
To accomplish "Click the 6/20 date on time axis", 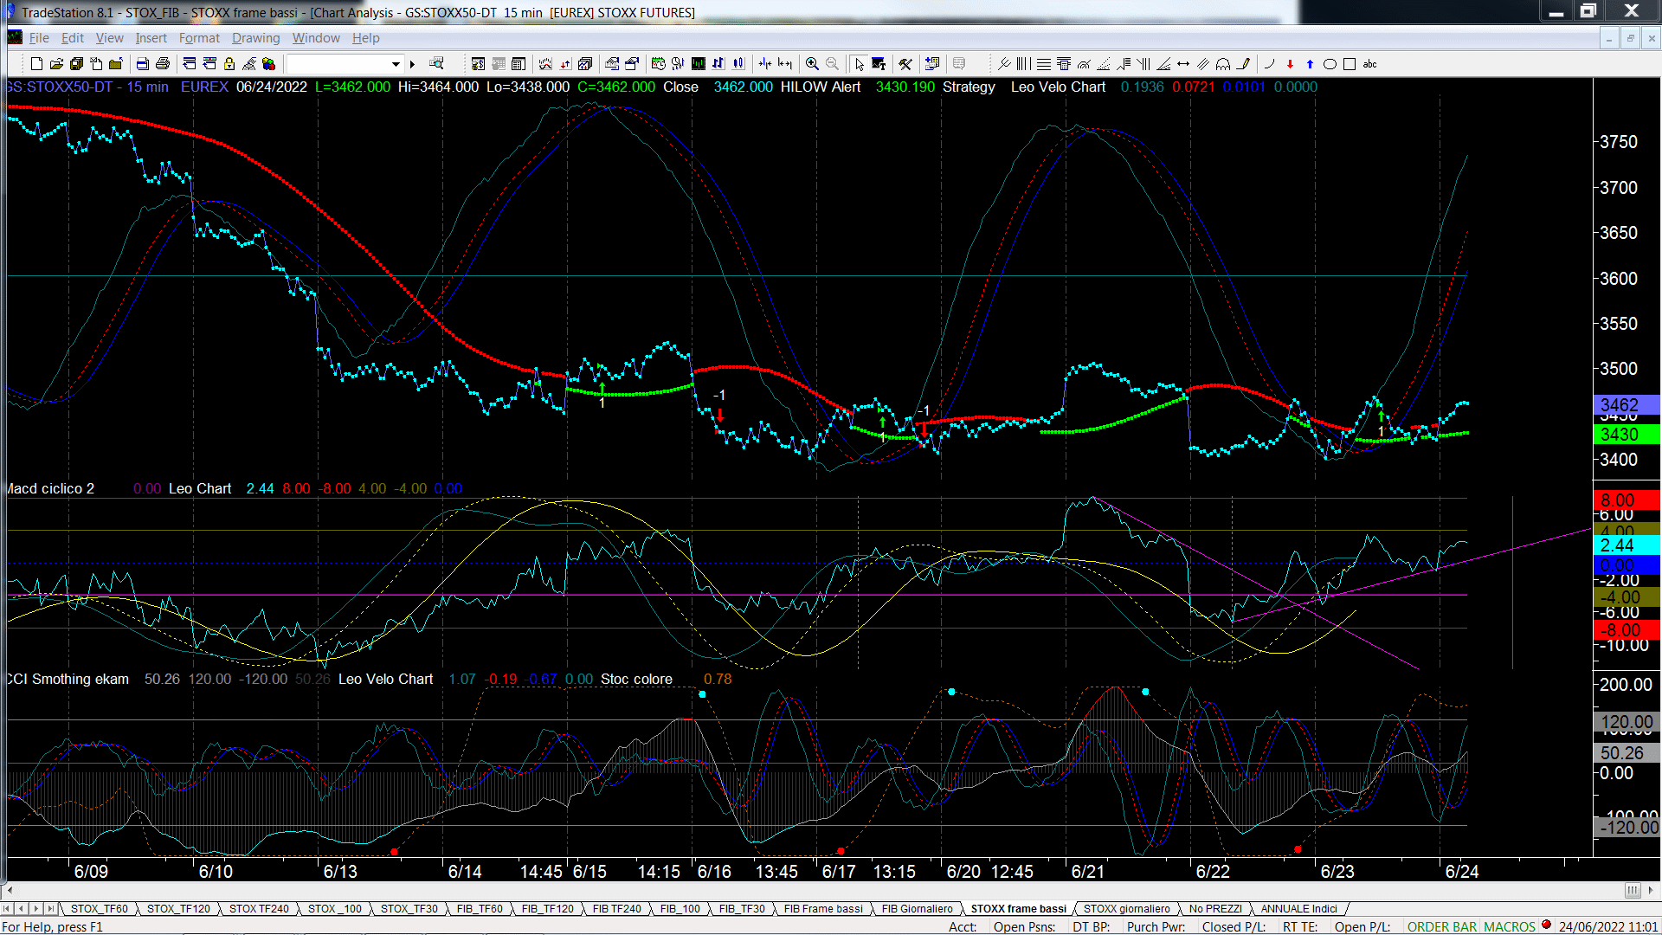I will [x=963, y=872].
